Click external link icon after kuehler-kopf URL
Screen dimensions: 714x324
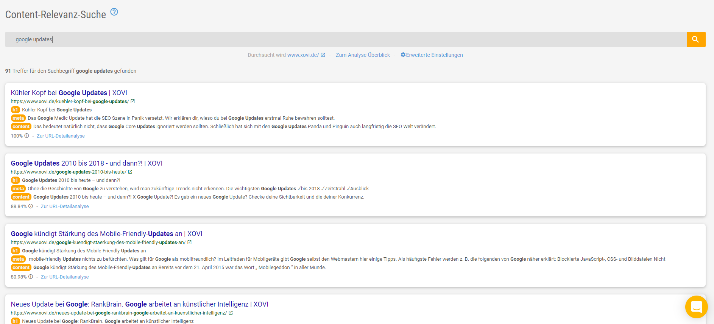(133, 101)
